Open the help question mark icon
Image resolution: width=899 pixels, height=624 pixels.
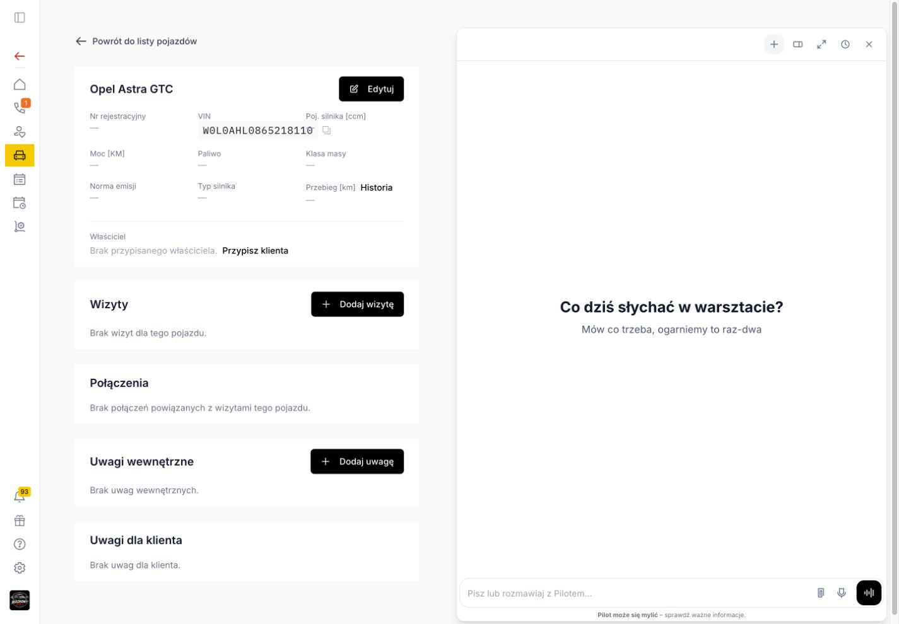tap(20, 544)
